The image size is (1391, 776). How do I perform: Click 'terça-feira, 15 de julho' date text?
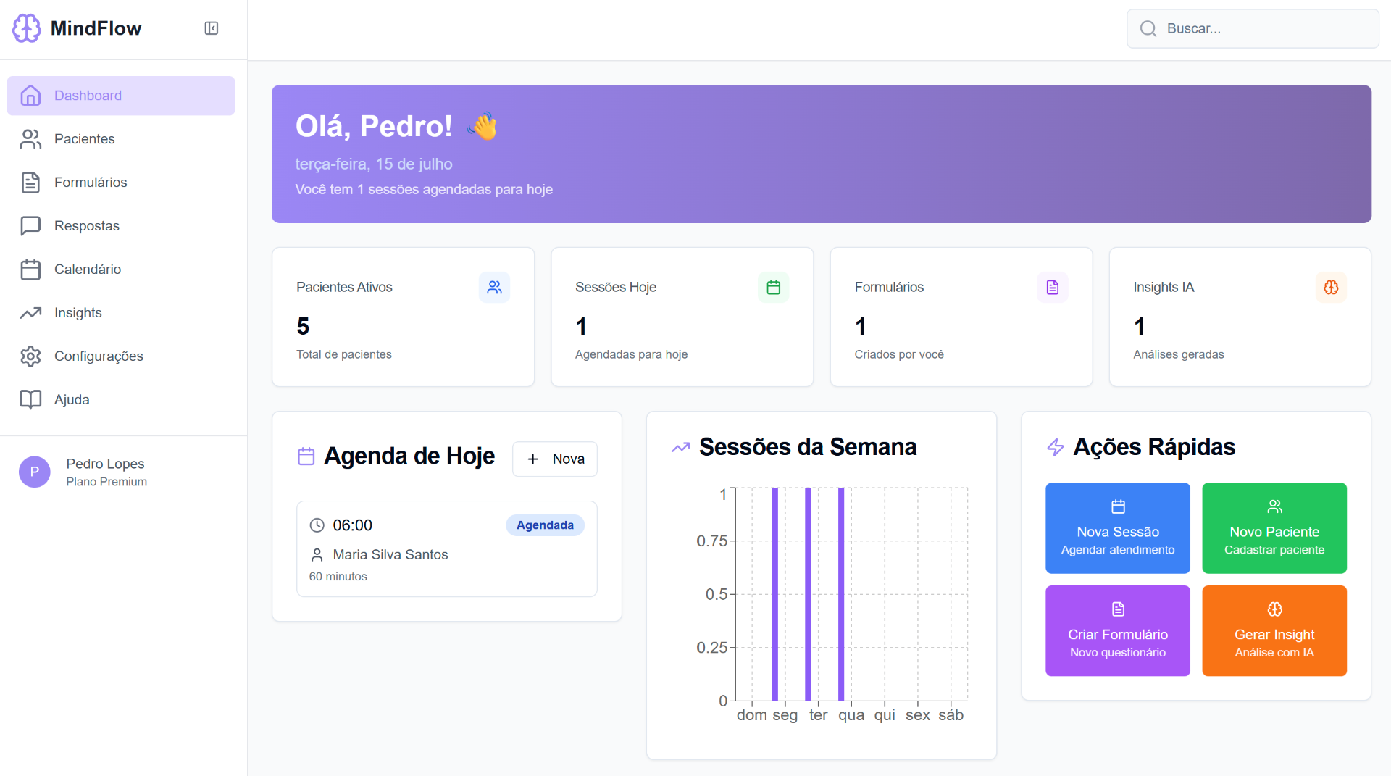coord(374,164)
